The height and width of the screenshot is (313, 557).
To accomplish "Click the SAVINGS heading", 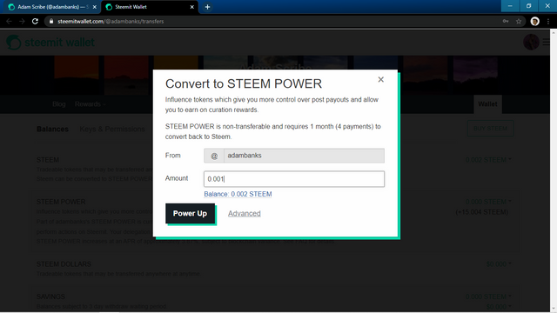I will point(50,296).
